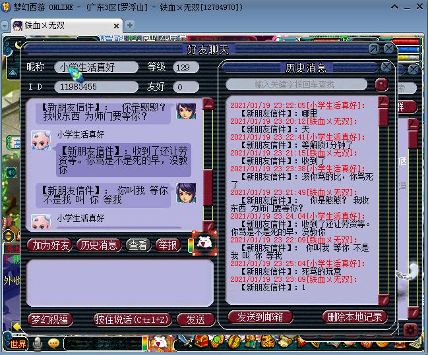Click purple-haired avatar beside 你叫我 message

[186, 193]
